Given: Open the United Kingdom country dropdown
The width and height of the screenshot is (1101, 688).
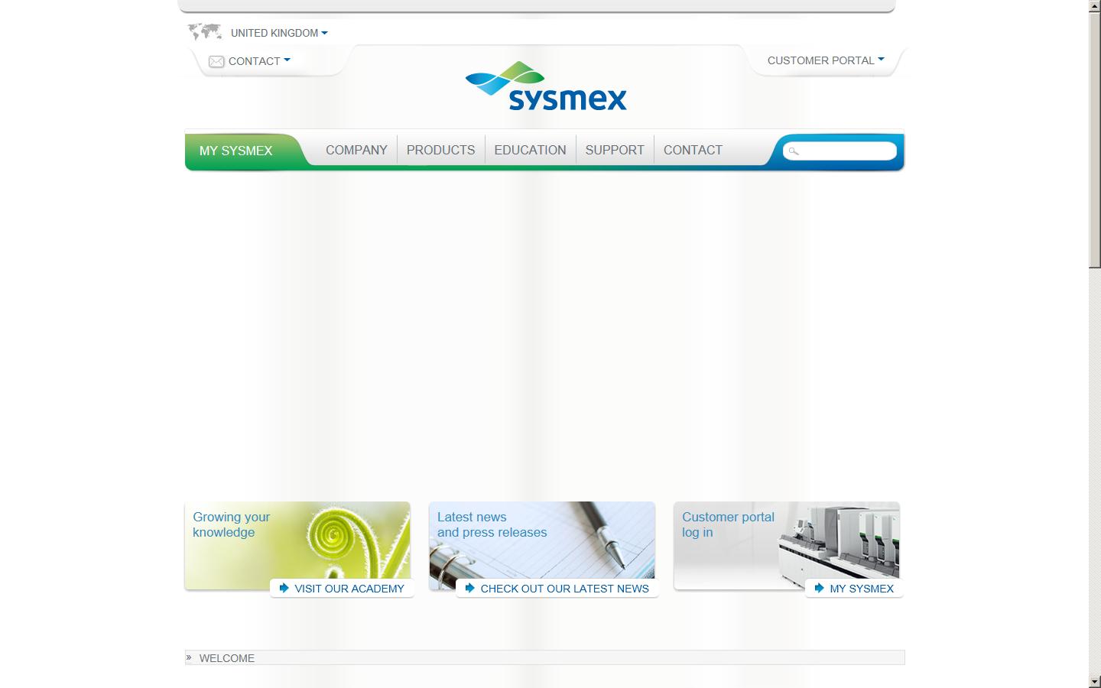Looking at the screenshot, I should (x=279, y=33).
